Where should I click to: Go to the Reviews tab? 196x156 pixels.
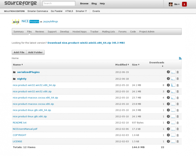(40, 32)
